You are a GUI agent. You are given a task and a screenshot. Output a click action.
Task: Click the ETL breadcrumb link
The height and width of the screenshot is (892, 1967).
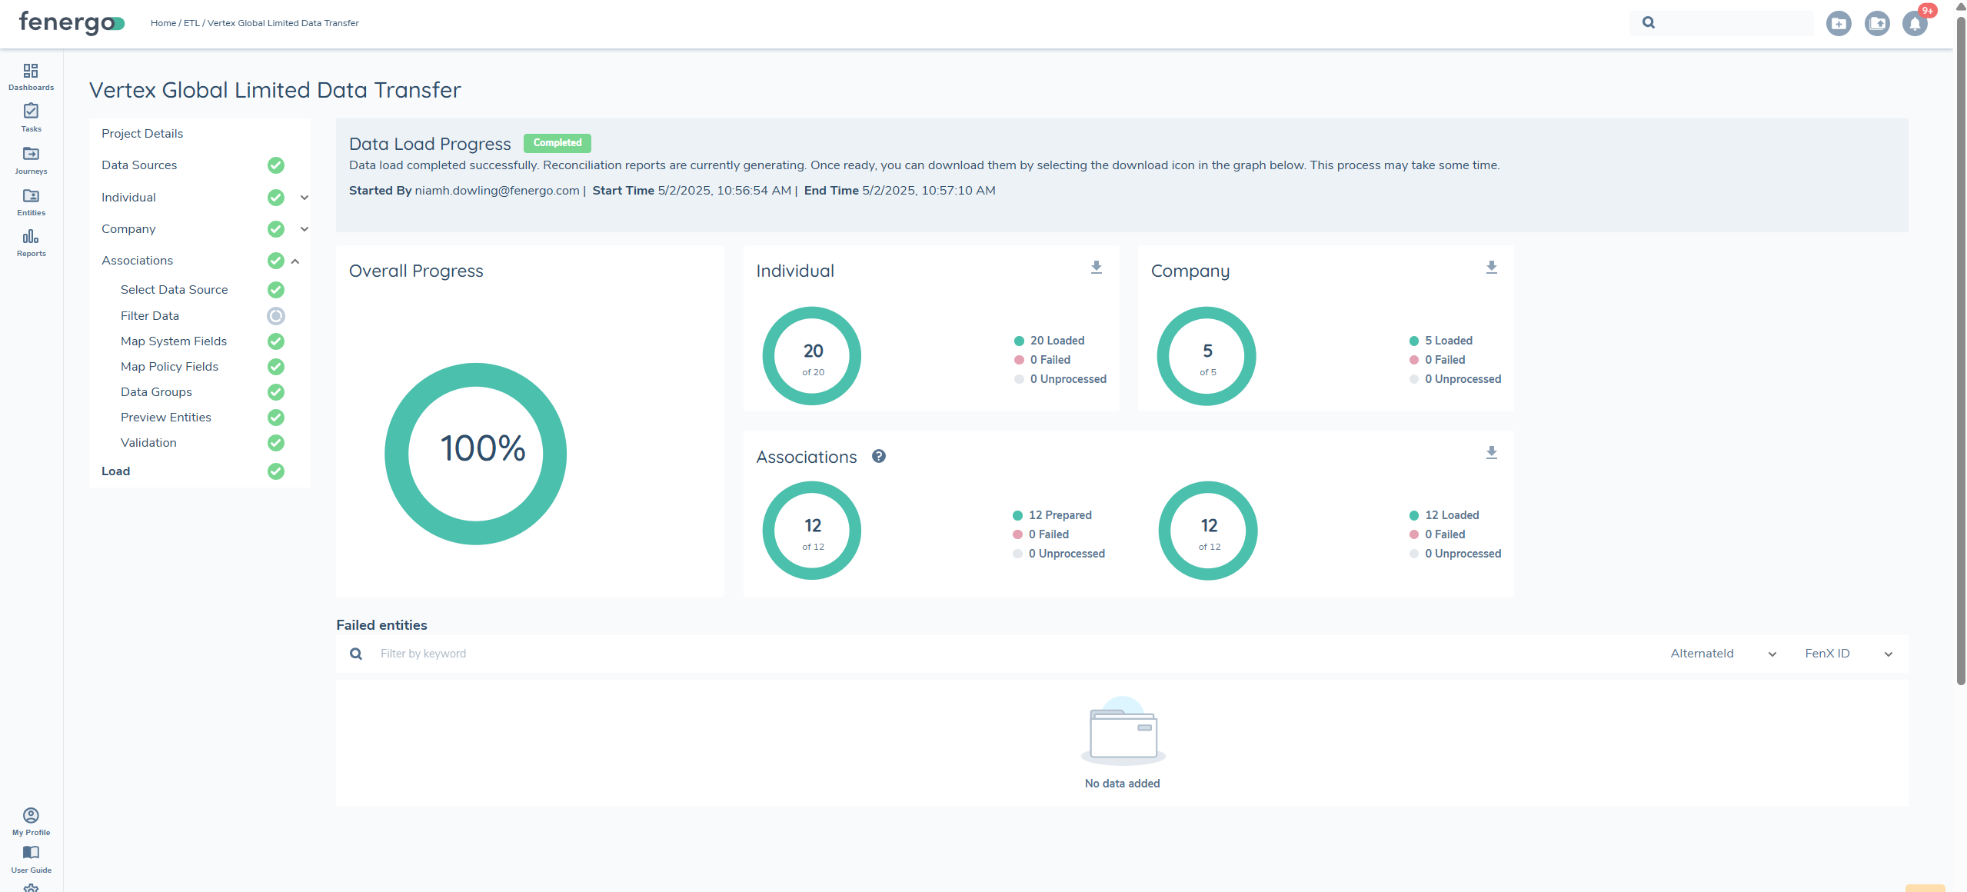(x=191, y=23)
